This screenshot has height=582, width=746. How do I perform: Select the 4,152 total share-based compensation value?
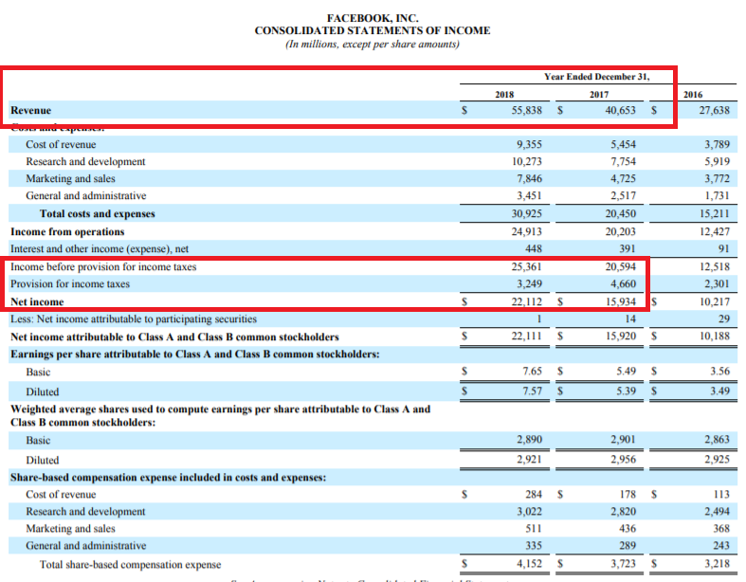tap(529, 564)
